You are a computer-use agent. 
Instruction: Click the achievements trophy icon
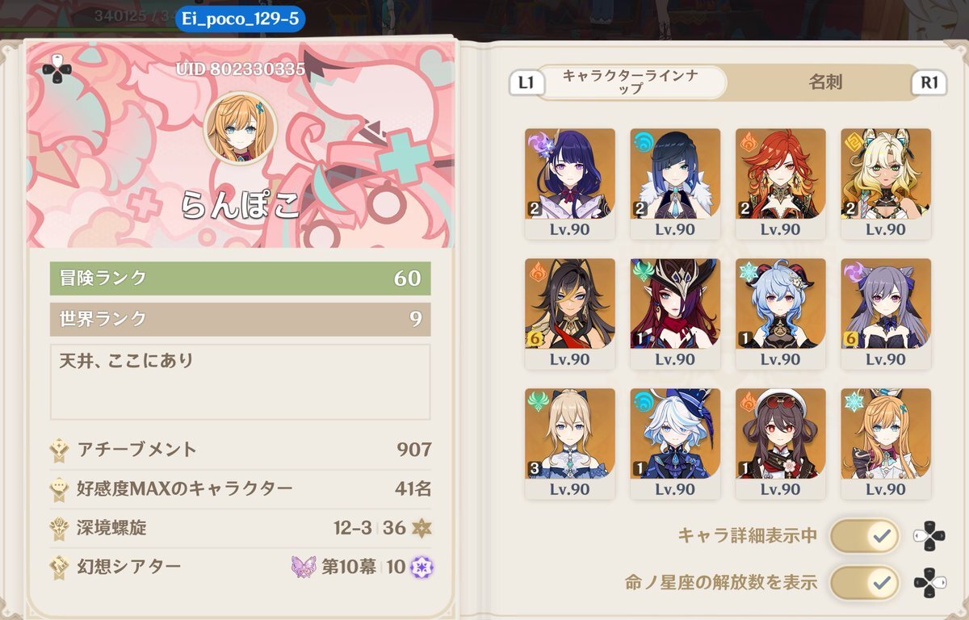pyautogui.click(x=59, y=450)
